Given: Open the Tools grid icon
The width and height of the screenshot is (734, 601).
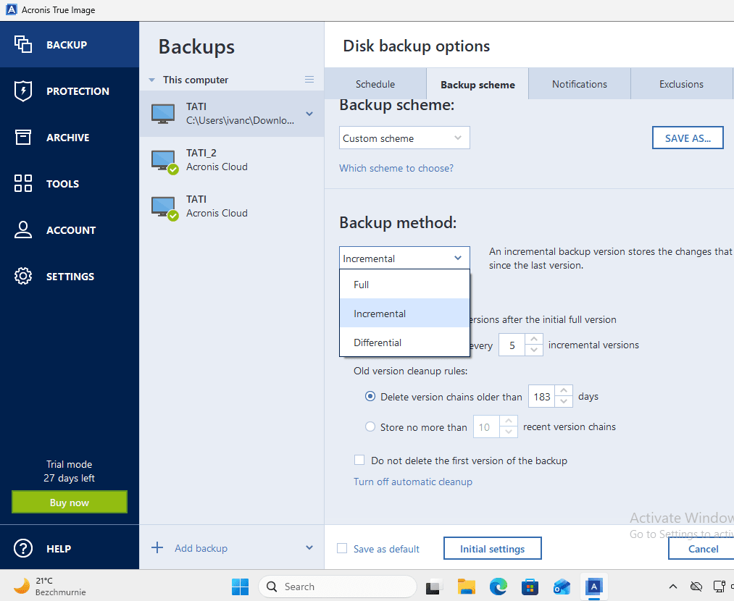Looking at the screenshot, I should (23, 183).
